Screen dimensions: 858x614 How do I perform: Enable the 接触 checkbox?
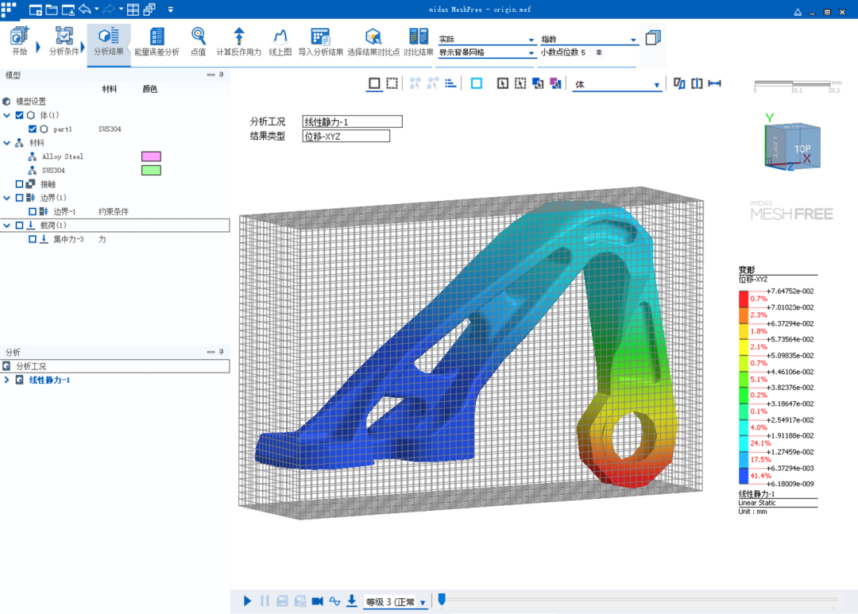(x=20, y=183)
